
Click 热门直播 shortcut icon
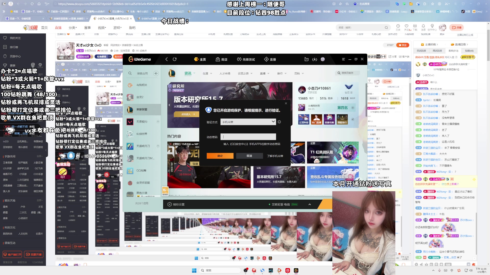[x=316, y=119]
